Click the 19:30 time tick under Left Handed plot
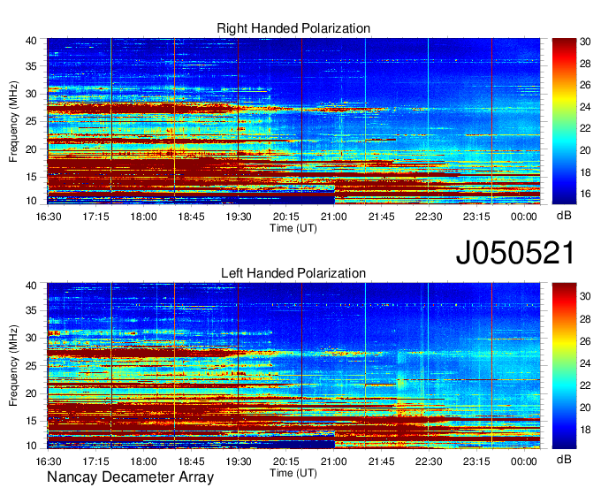 coord(239,461)
